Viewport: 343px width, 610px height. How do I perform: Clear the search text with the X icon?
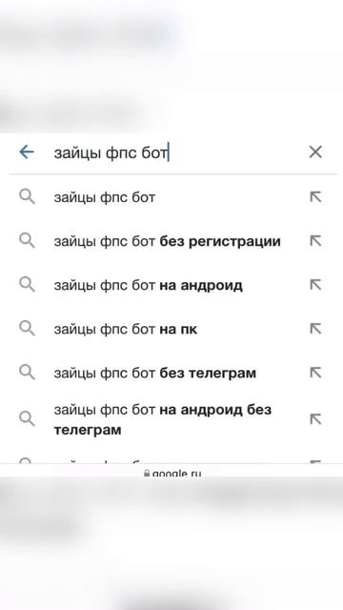315,152
